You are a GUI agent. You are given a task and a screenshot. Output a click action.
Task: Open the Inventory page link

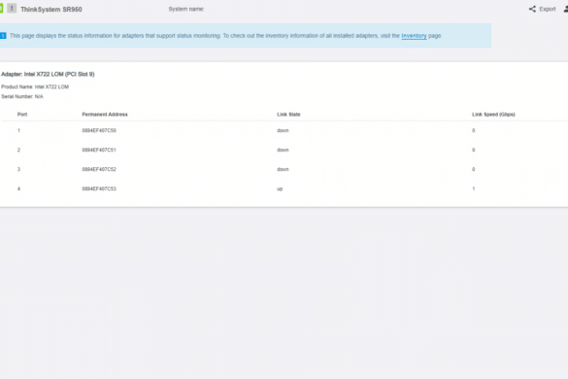click(414, 36)
